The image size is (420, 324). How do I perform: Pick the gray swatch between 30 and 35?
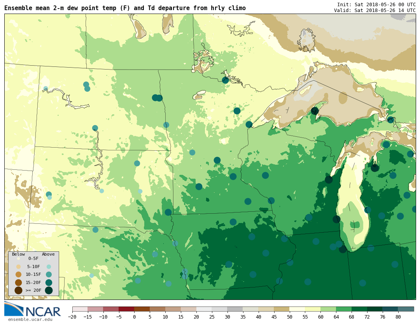(x=235, y=309)
